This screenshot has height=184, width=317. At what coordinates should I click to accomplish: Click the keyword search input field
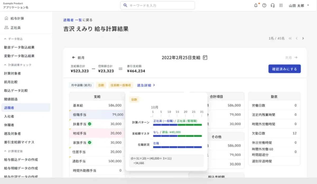157,6
